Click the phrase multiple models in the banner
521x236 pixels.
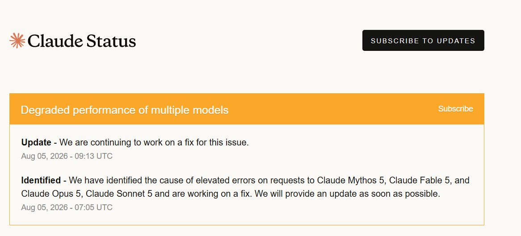[x=190, y=110]
